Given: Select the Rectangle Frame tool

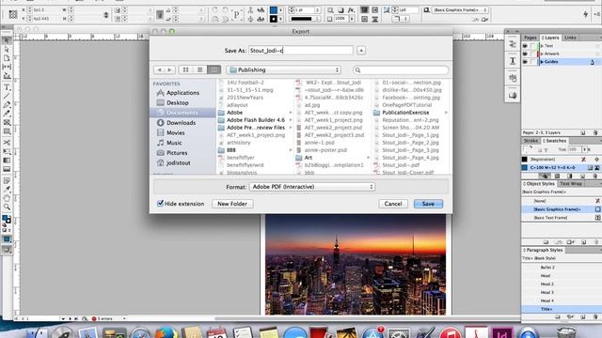Looking at the screenshot, I should pyautogui.click(x=7, y=123).
